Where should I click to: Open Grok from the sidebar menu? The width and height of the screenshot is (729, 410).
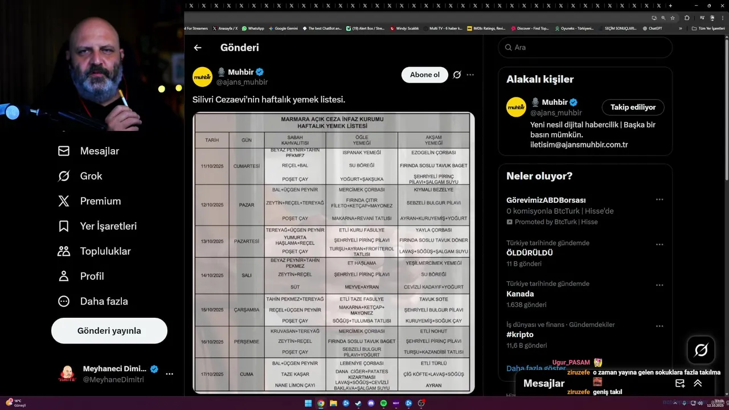tap(80, 176)
